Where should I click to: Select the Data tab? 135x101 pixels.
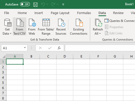pos(102,13)
